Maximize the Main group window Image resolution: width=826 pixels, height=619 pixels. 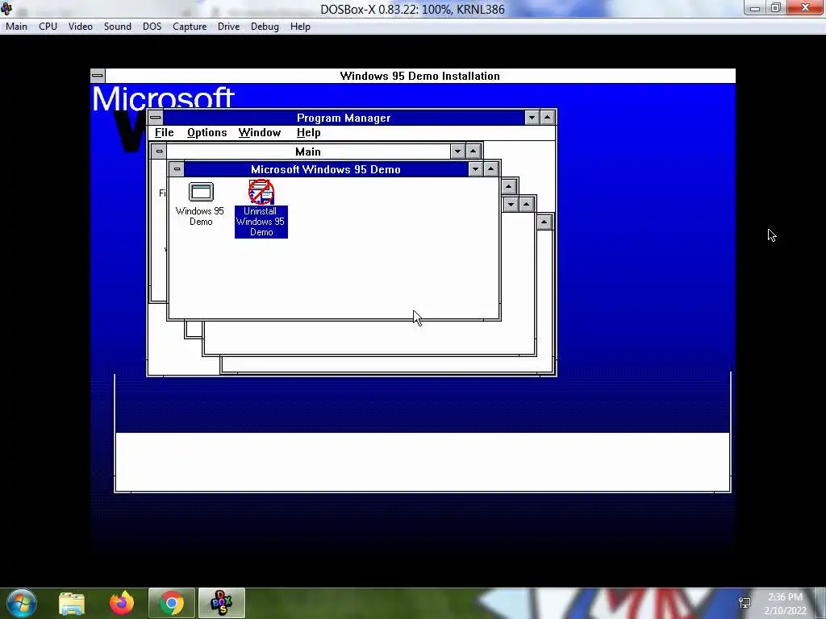[473, 152]
